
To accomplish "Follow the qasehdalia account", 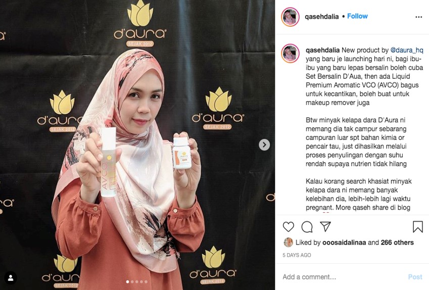I will pos(357,16).
